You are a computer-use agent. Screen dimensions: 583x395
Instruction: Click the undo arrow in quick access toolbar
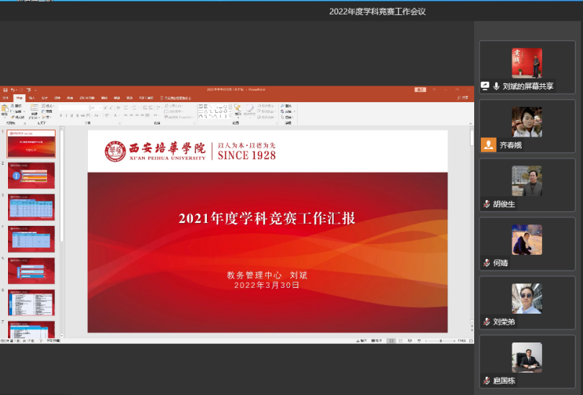click(12, 90)
